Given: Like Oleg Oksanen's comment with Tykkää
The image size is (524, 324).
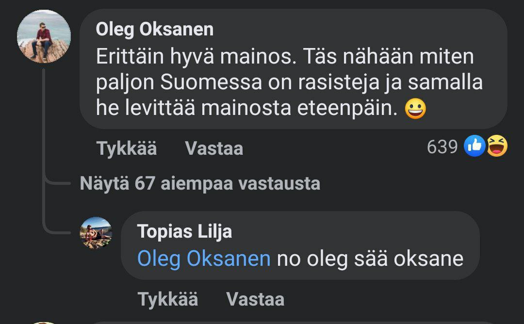Looking at the screenshot, I should click(127, 148).
